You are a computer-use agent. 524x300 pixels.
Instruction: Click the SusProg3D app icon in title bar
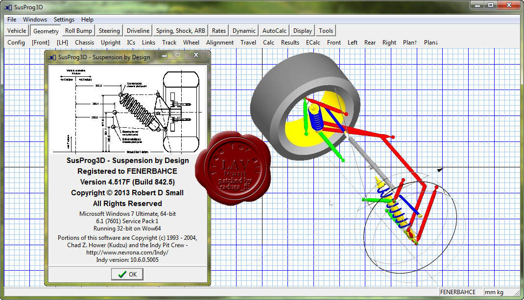(x=8, y=7)
